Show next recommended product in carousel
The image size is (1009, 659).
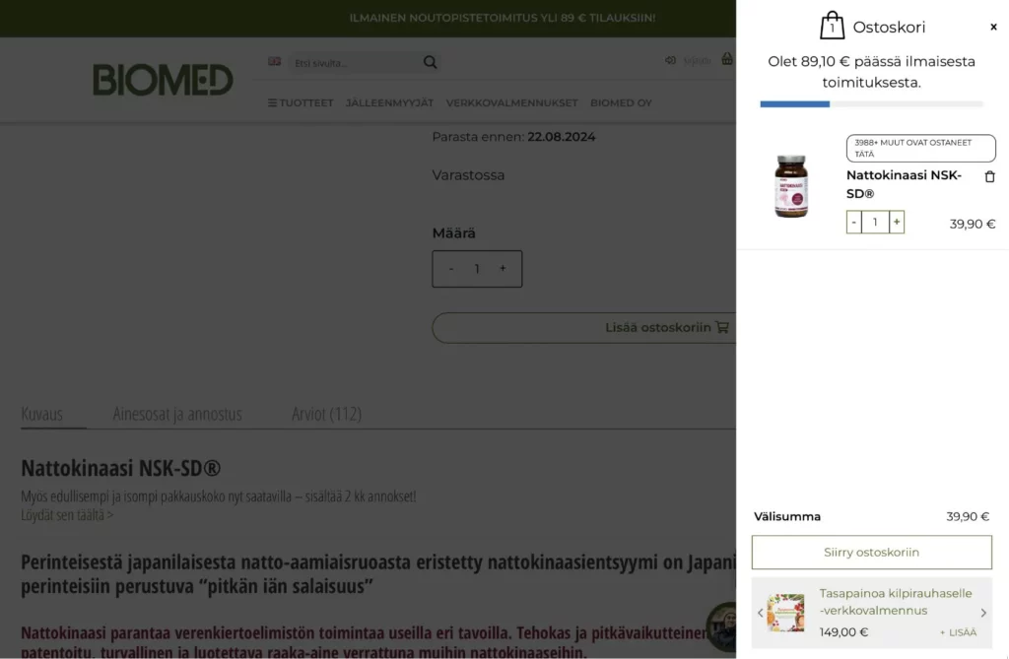click(983, 613)
